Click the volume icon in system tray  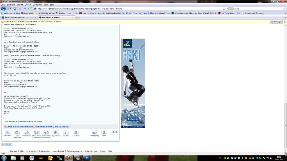click(271, 158)
